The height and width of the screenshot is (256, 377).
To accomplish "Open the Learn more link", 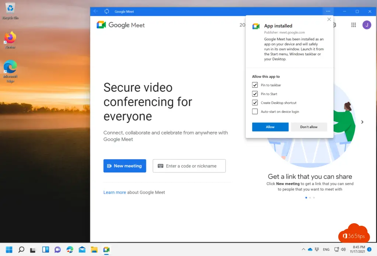I will point(114,192).
